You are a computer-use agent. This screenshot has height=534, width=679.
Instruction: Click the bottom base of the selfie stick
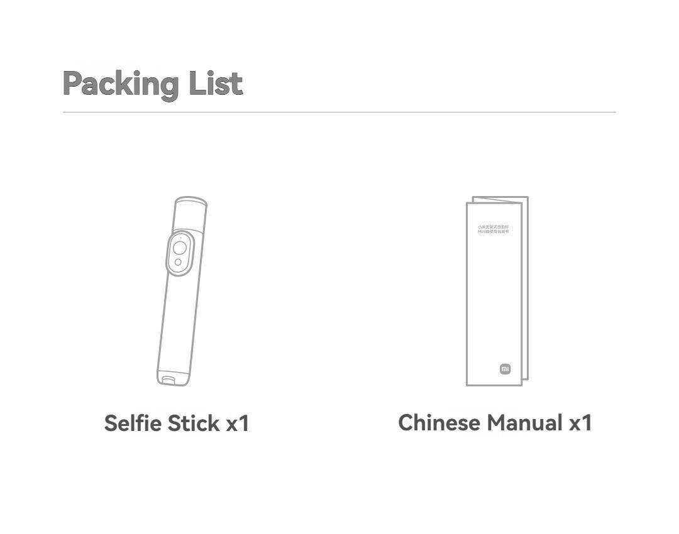[173, 378]
